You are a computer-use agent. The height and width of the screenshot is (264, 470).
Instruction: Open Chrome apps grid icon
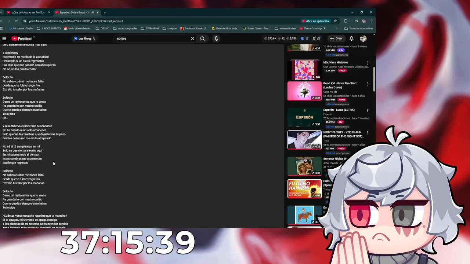tap(2, 28)
